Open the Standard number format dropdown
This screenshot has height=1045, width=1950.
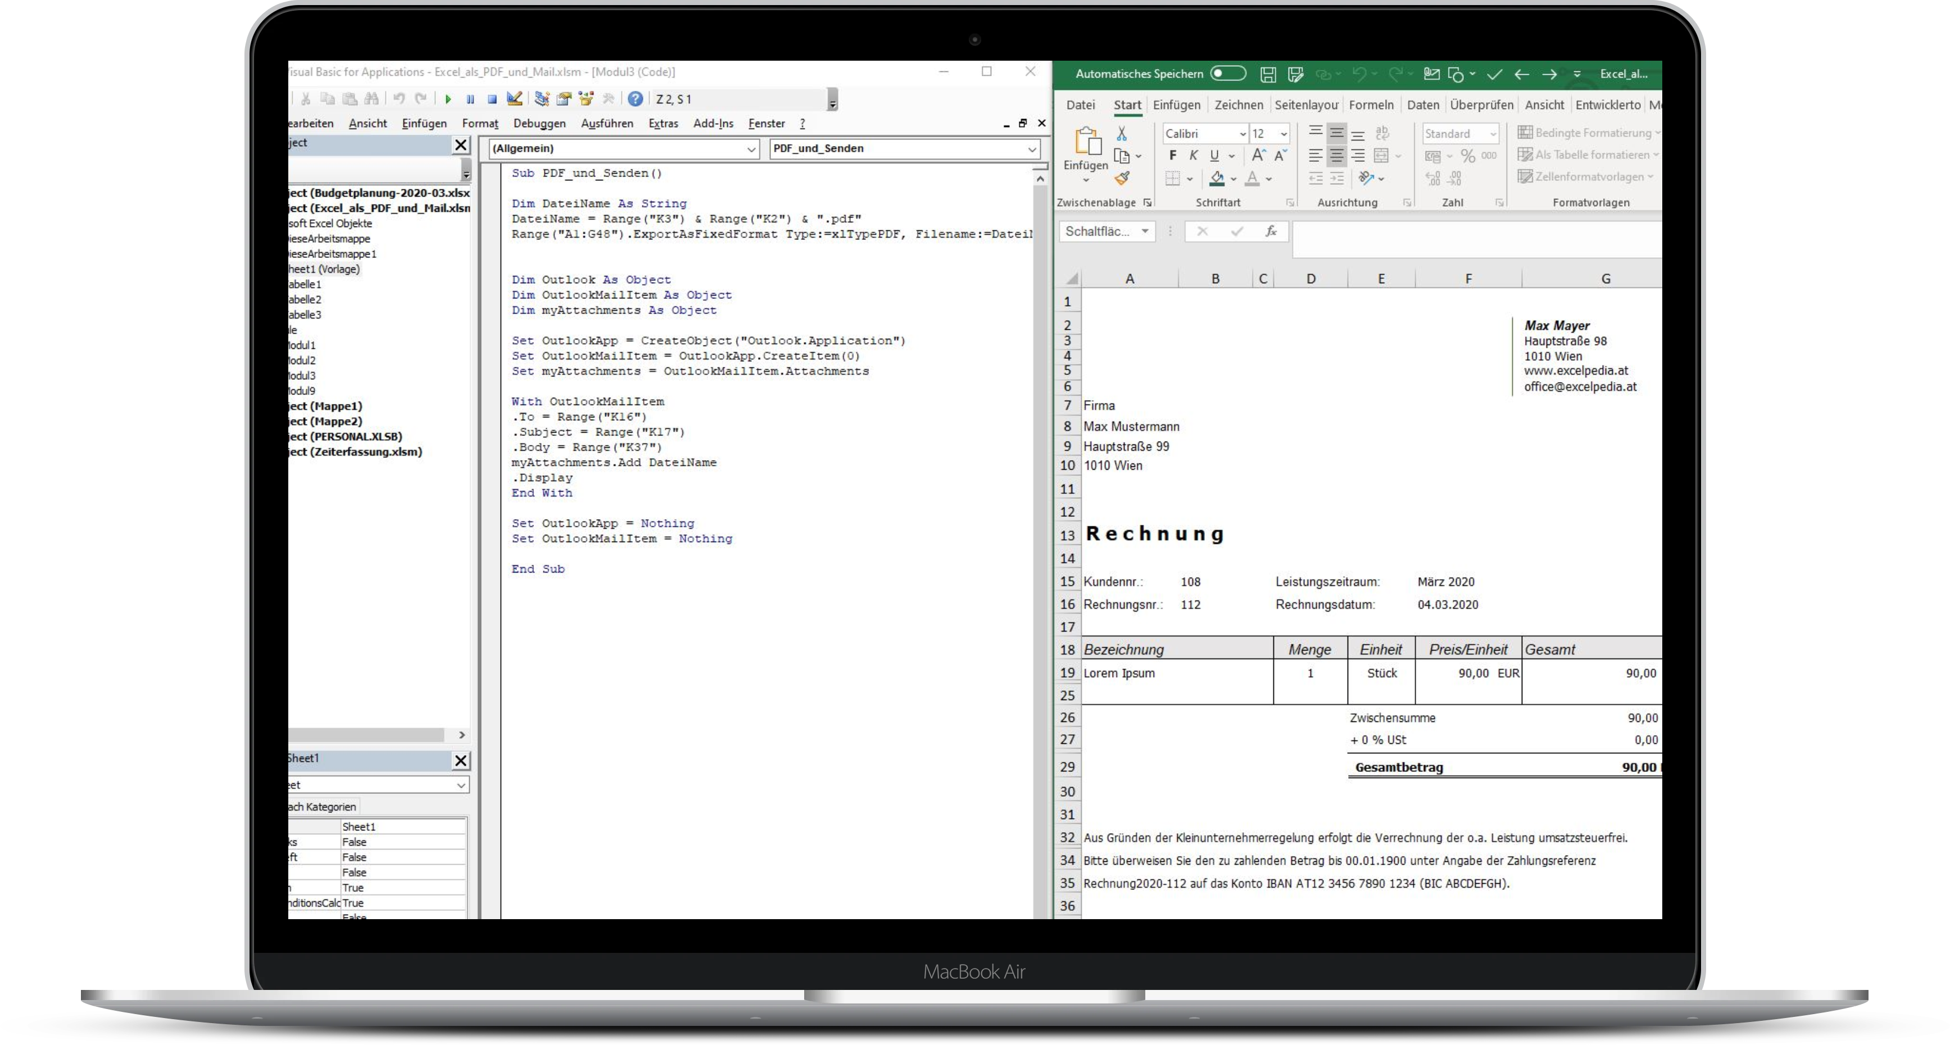tap(1493, 134)
